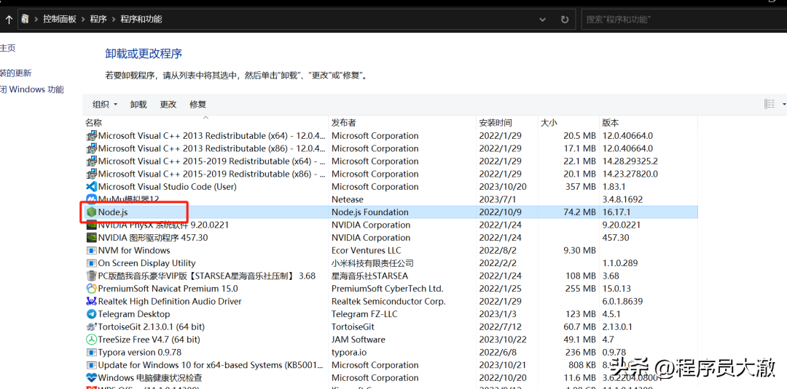Click the PC版酷我音乐 trash icon
Viewport: 787px width, 389px height.
[91, 276]
